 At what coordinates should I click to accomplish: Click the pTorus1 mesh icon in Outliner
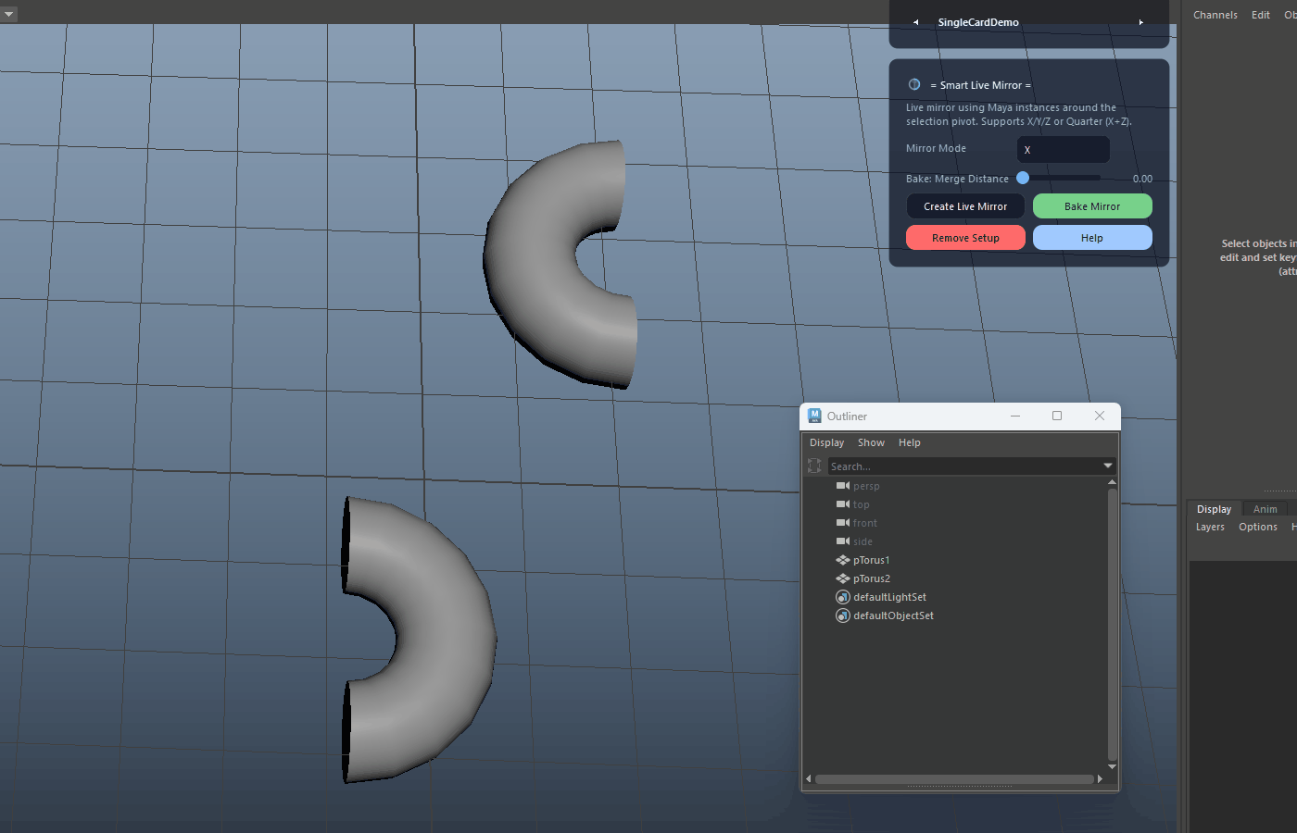pos(843,560)
